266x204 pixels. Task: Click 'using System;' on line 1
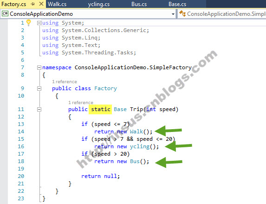click(63, 23)
